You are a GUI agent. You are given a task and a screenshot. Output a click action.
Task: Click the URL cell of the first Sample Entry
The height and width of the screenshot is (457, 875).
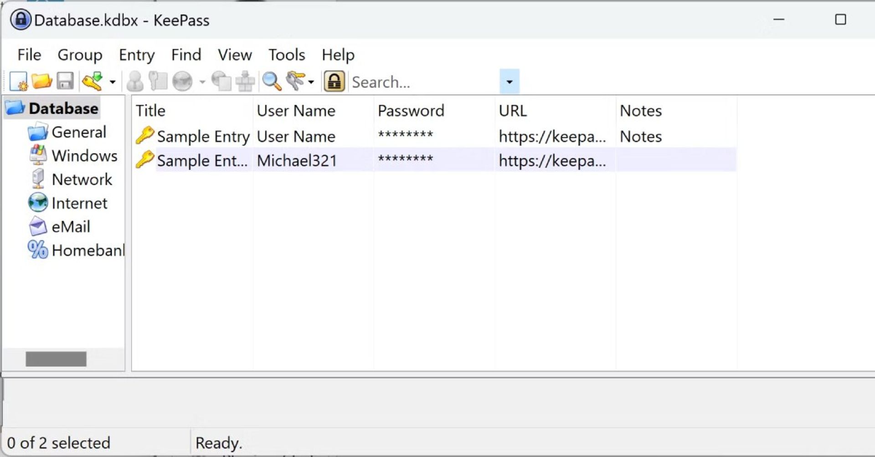coord(552,137)
